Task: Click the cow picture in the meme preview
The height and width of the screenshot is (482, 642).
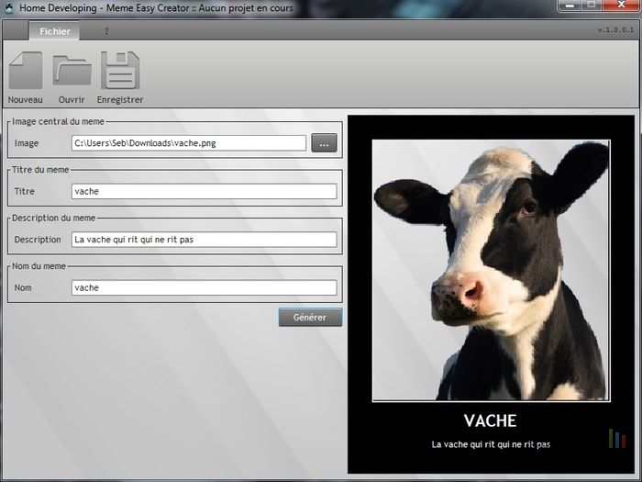Action: pos(492,271)
